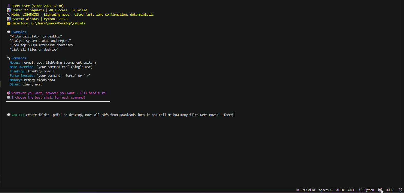The width and height of the screenshot is (404, 193).
Task: Click the chart emoji before System: Windows
Action: (x=9, y=19)
